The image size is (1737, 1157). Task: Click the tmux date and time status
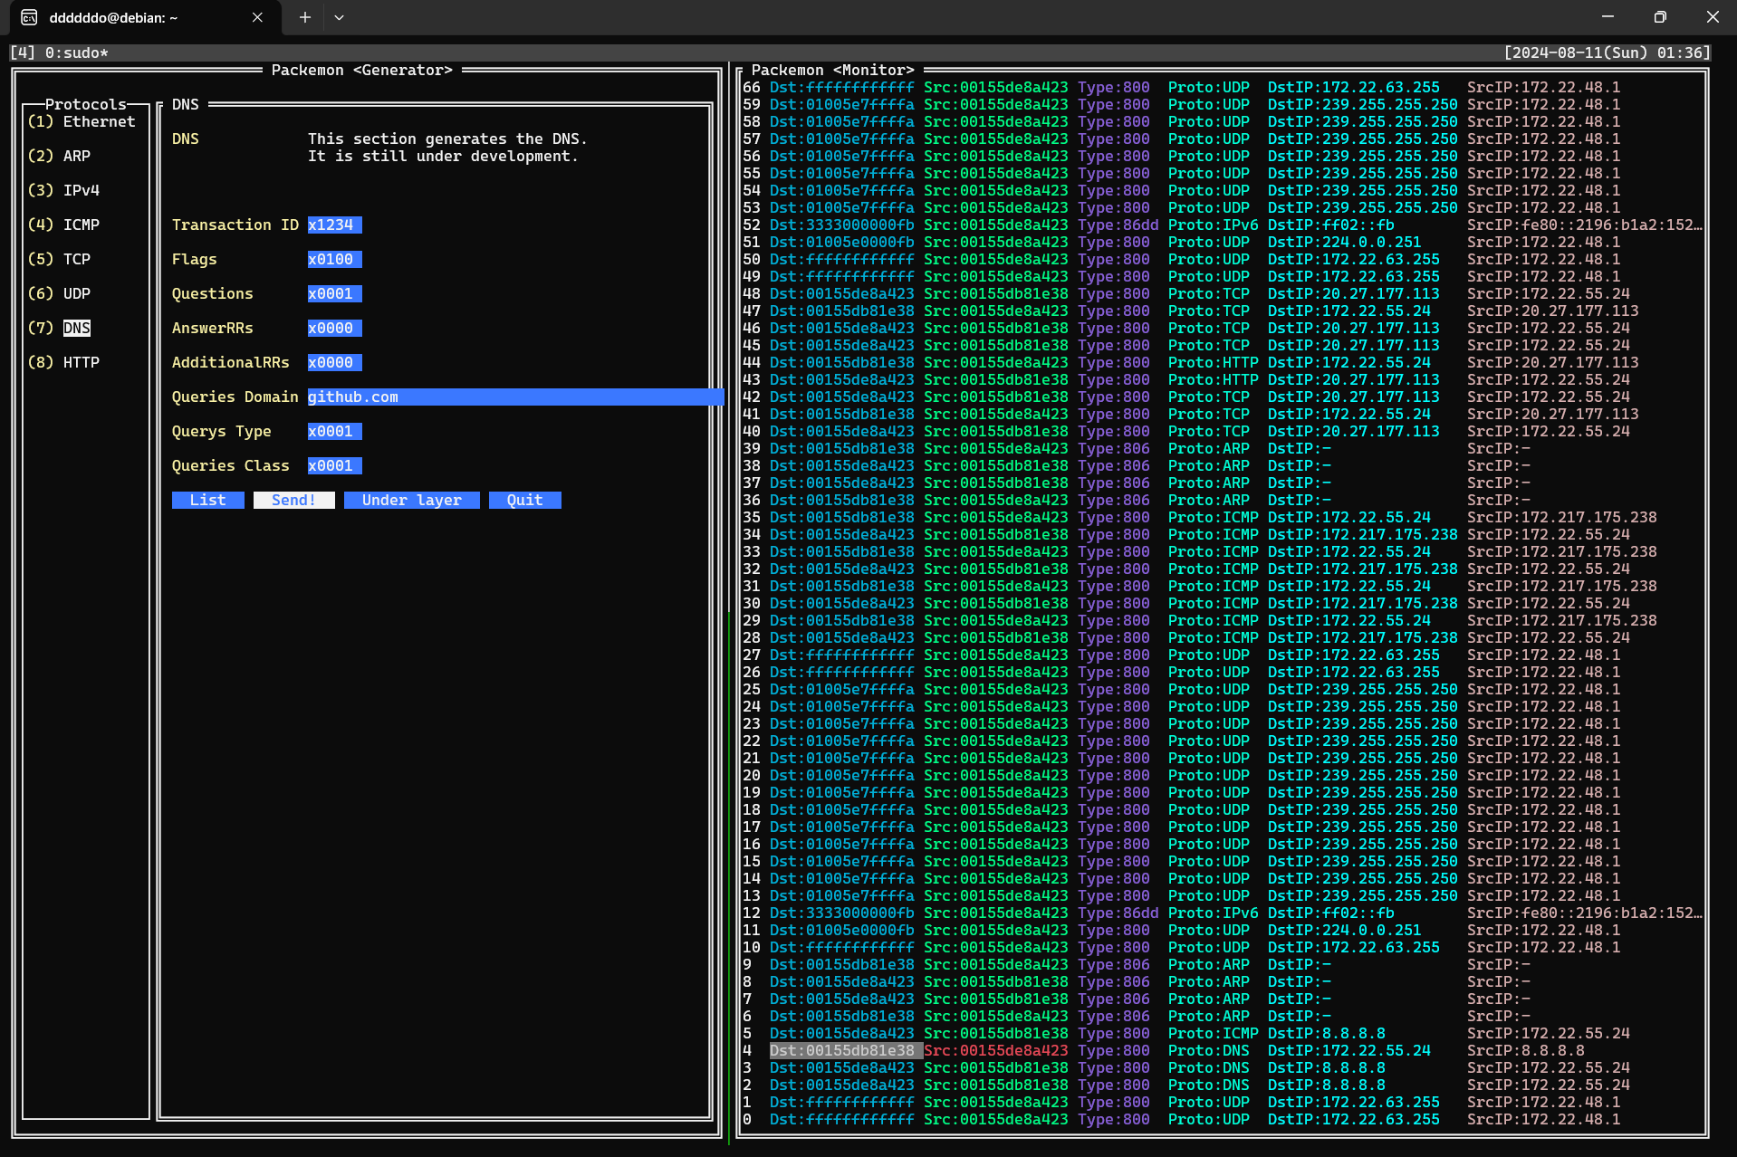[x=1607, y=53]
